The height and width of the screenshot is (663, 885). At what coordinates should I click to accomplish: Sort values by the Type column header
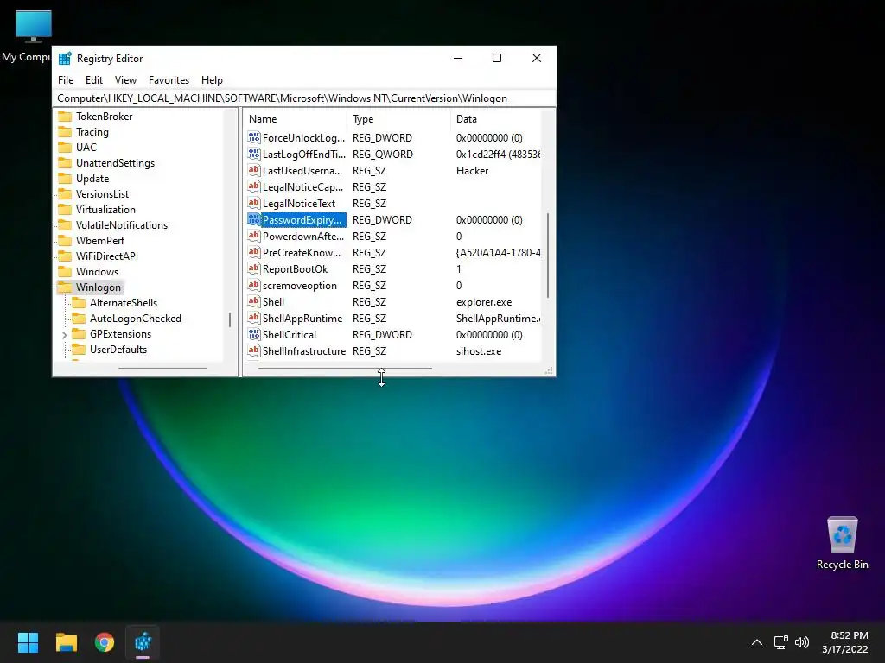398,119
